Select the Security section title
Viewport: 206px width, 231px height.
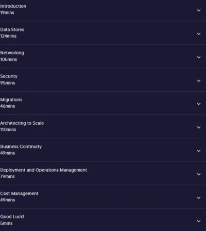(x=9, y=76)
